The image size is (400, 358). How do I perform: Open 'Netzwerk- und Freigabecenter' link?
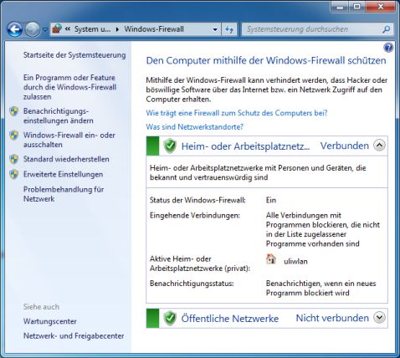[74, 335]
